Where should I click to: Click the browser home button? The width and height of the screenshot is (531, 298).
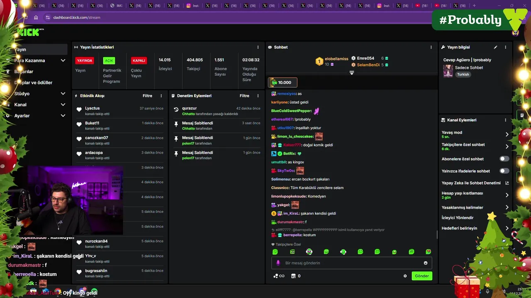(36, 17)
